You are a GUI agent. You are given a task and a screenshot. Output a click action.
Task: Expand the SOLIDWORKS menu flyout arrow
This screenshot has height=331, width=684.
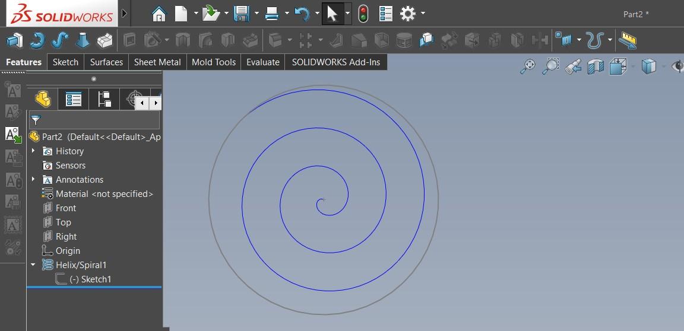tap(124, 14)
